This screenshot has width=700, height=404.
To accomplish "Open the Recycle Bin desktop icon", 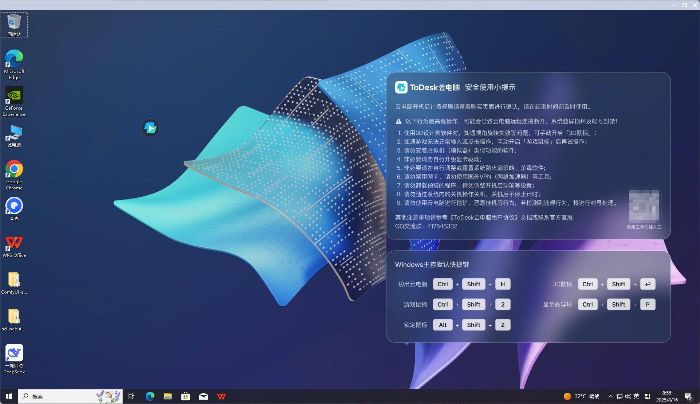I will coord(14,25).
